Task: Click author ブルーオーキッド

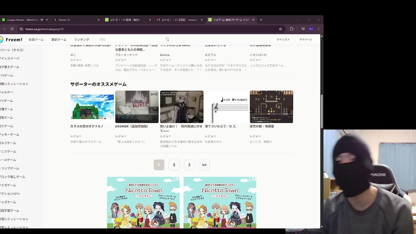Action: tap(126, 55)
